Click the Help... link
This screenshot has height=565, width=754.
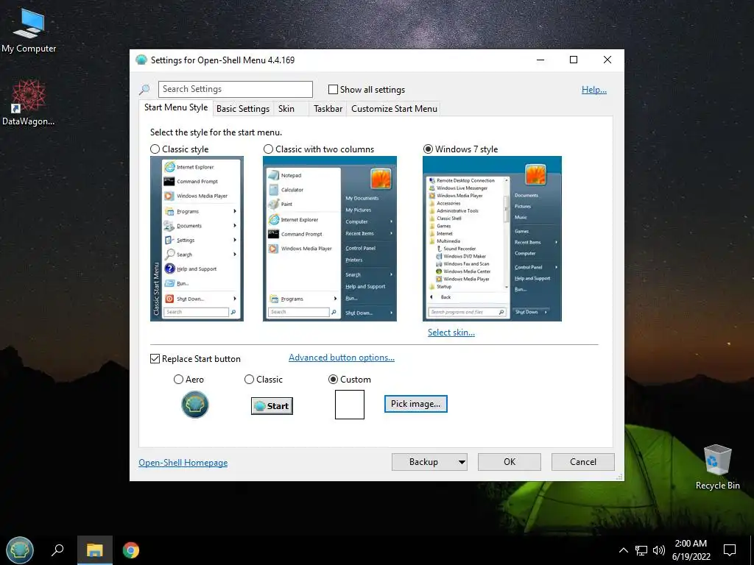coord(594,89)
